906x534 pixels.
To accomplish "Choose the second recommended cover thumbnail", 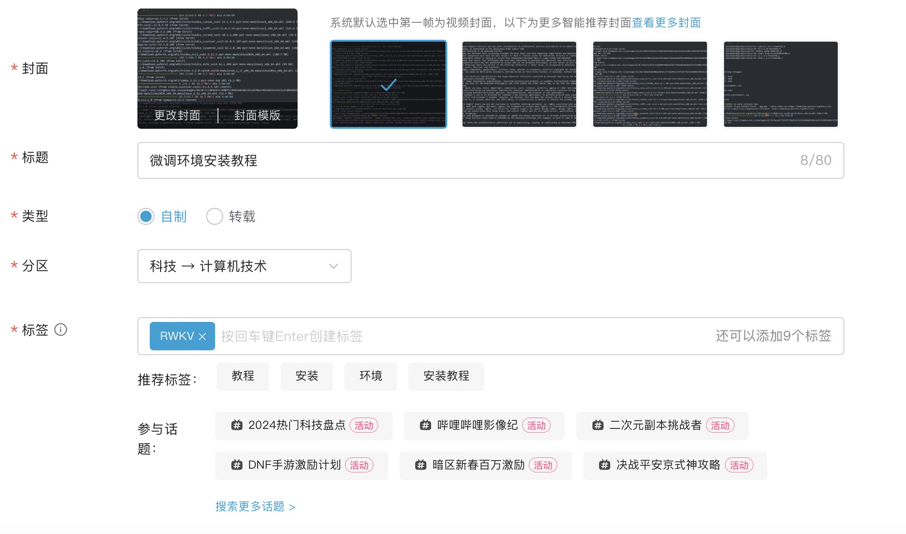I will pos(519,84).
